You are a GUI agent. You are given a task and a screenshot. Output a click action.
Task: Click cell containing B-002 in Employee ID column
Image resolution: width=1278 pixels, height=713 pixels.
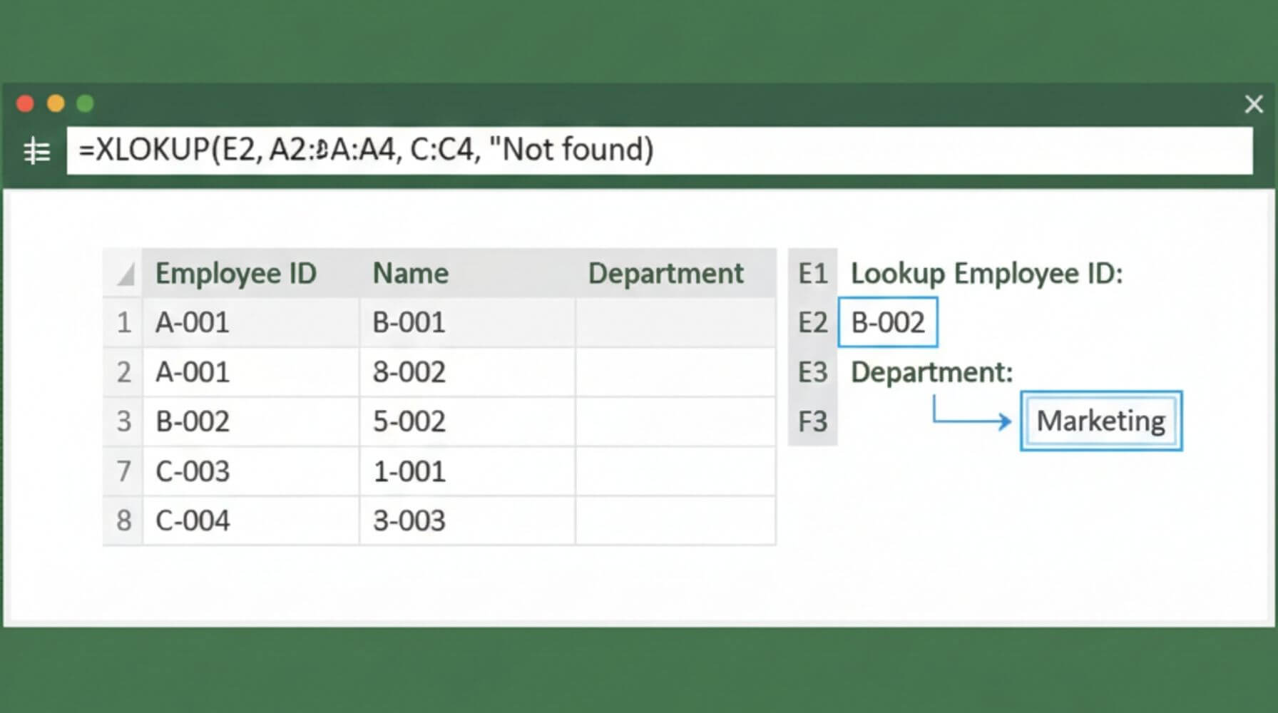click(193, 422)
